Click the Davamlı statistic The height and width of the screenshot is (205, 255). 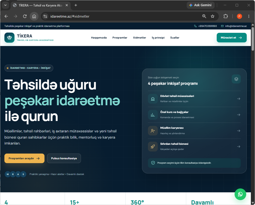pyautogui.click(x=202, y=202)
